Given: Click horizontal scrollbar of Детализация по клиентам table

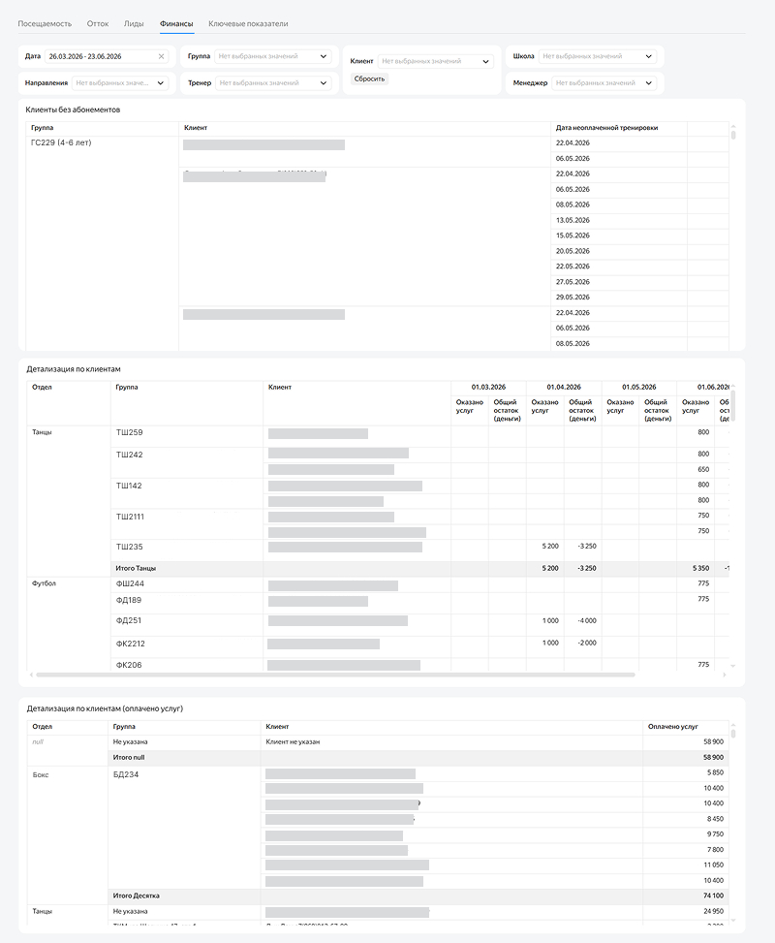Looking at the screenshot, I should [335, 675].
